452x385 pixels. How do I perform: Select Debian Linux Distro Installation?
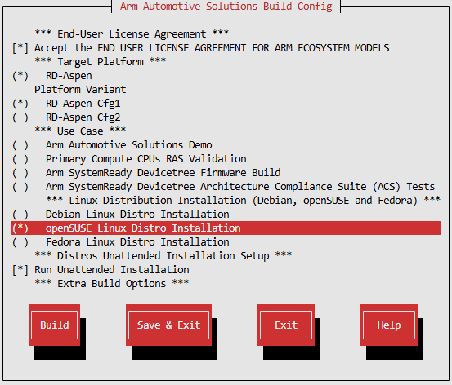pos(20,215)
